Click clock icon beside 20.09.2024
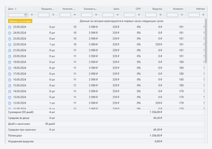 click(10, 56)
